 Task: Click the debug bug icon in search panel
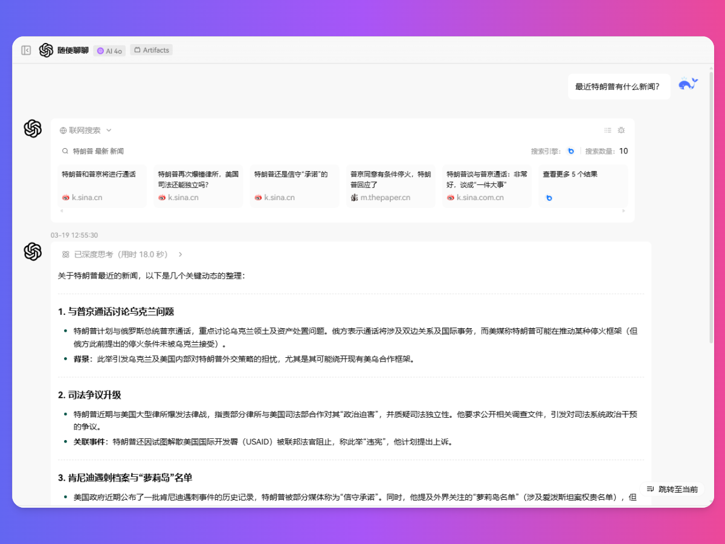621,130
